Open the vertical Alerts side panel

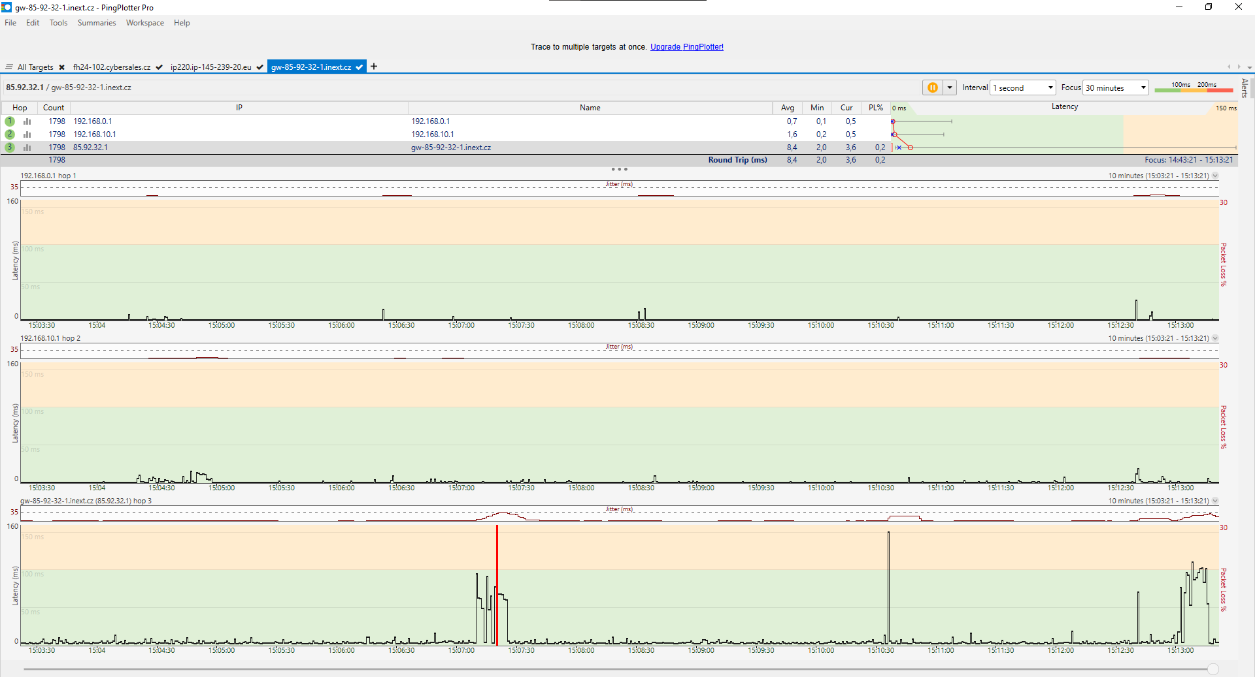(x=1245, y=87)
